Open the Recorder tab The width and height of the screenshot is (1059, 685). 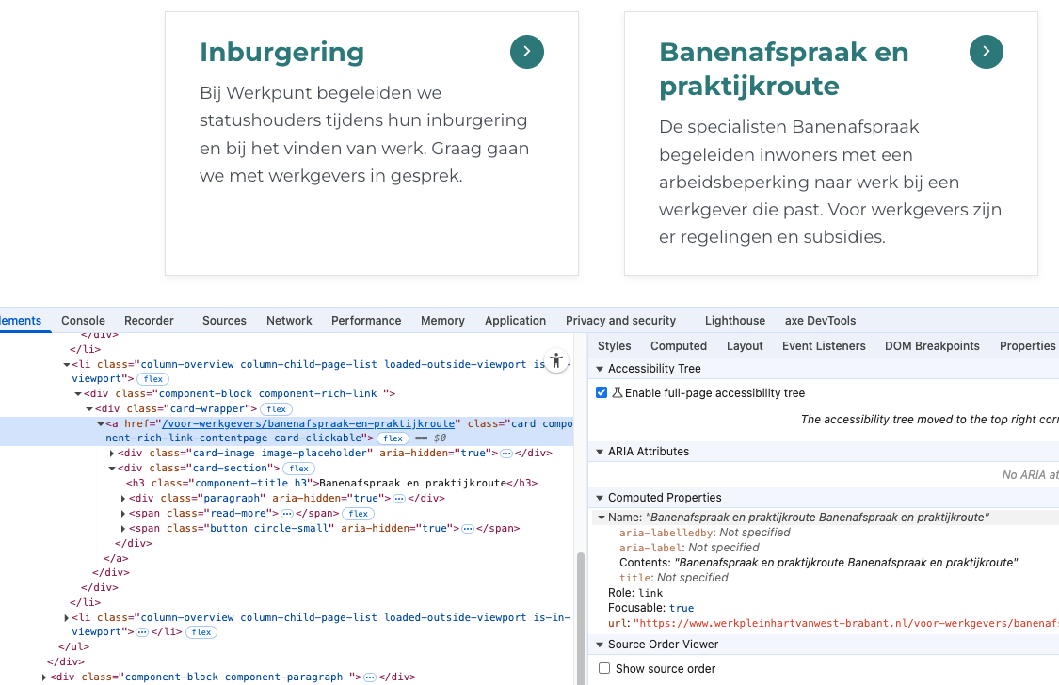[x=149, y=321]
